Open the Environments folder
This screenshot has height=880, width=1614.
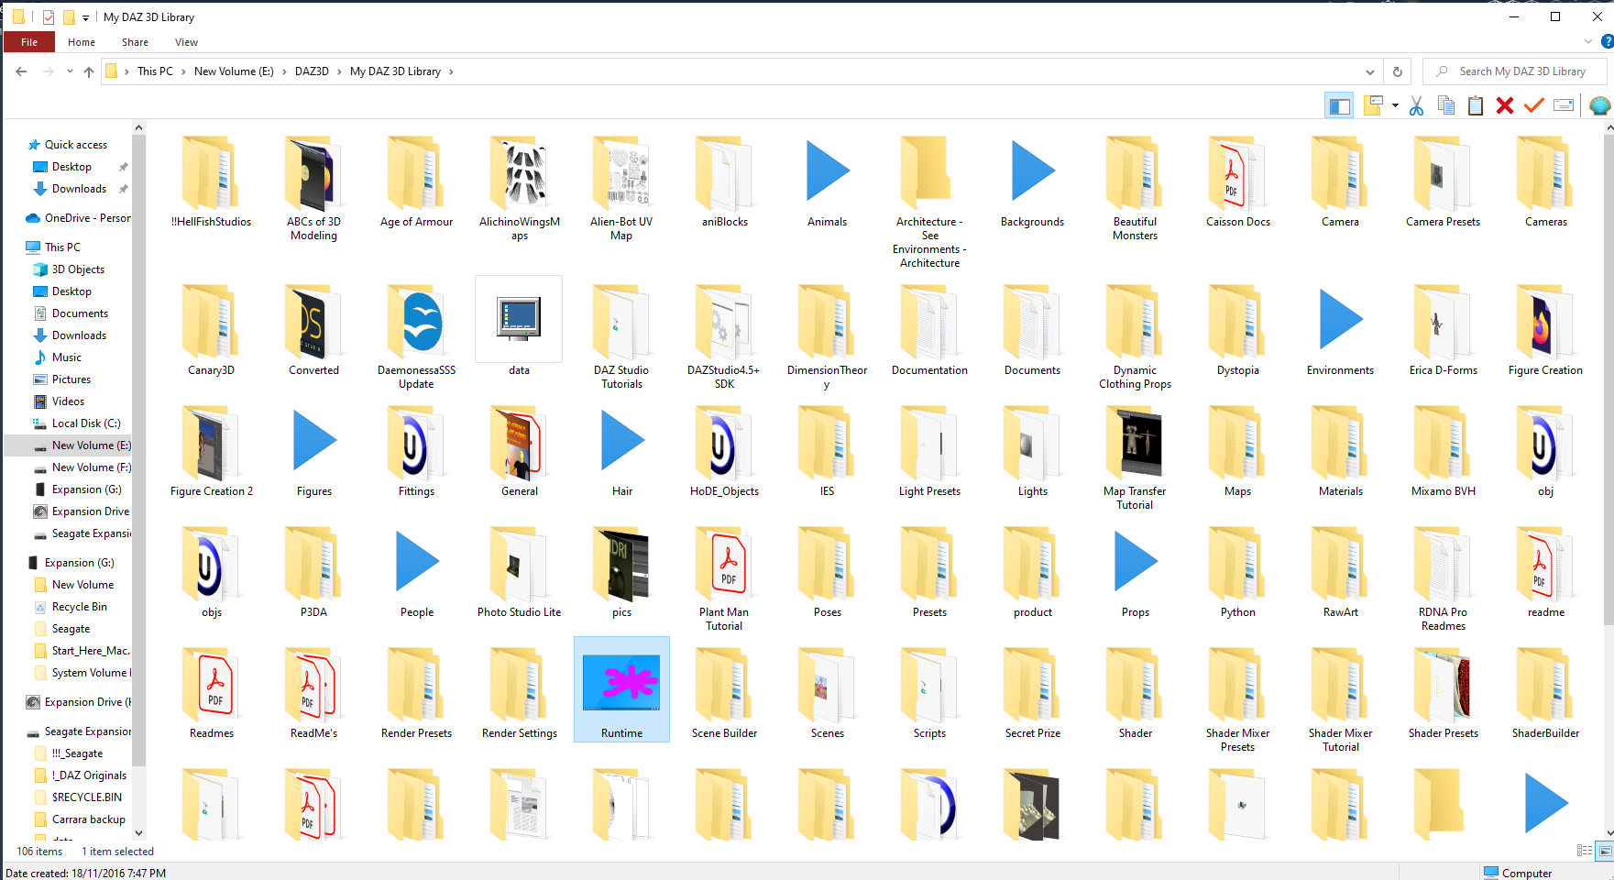[1341, 331]
